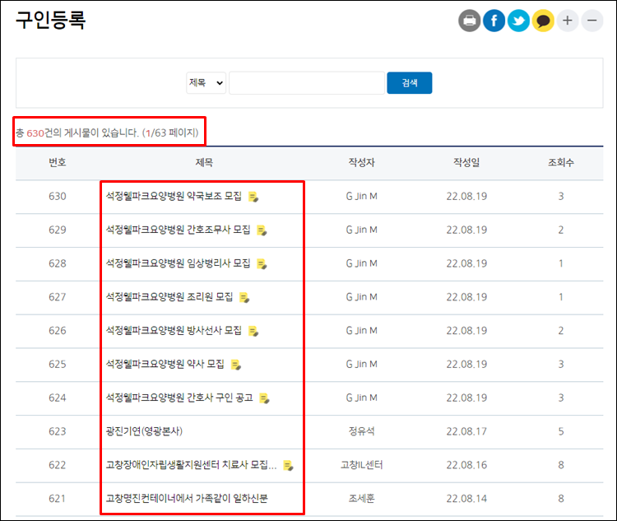Screen dimensions: 617x521
Task: Open post 고창명진컨테이너에서 가족같이 일하신분
Action: (x=187, y=498)
